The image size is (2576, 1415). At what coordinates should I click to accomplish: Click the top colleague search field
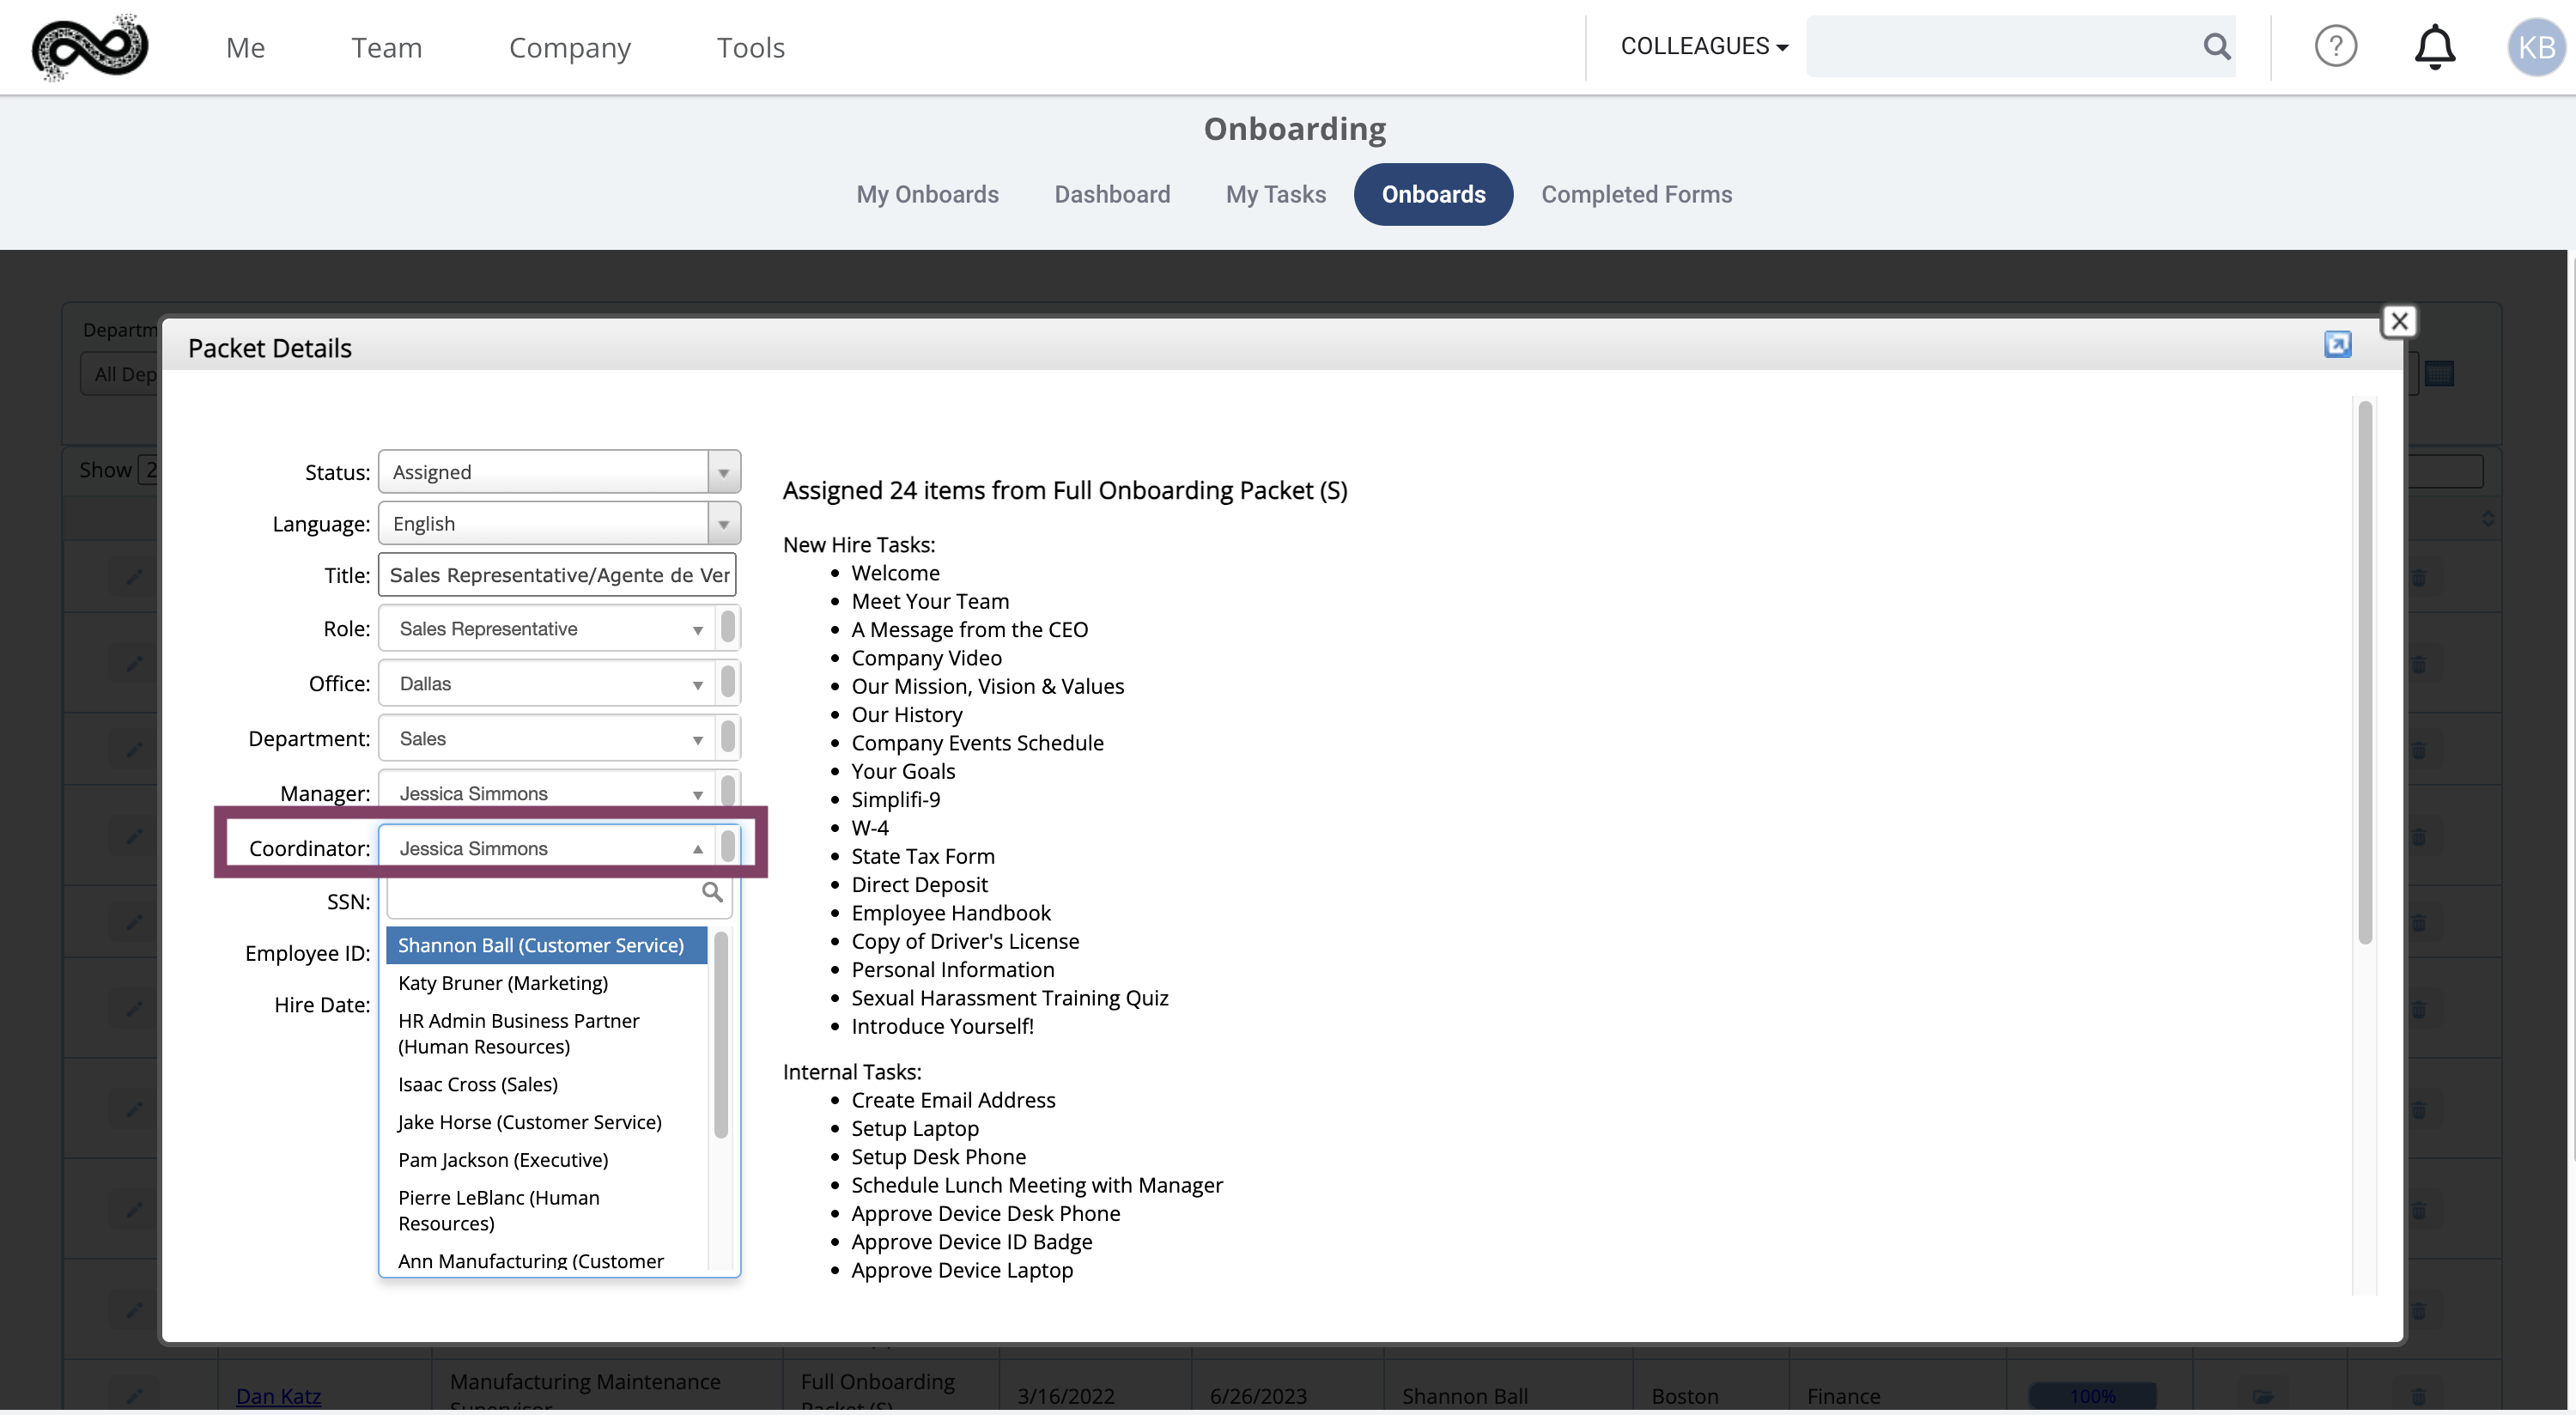coord(2020,46)
